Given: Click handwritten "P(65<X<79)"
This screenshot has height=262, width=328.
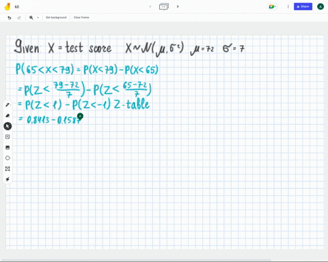Looking at the screenshot, I should tap(45, 69).
